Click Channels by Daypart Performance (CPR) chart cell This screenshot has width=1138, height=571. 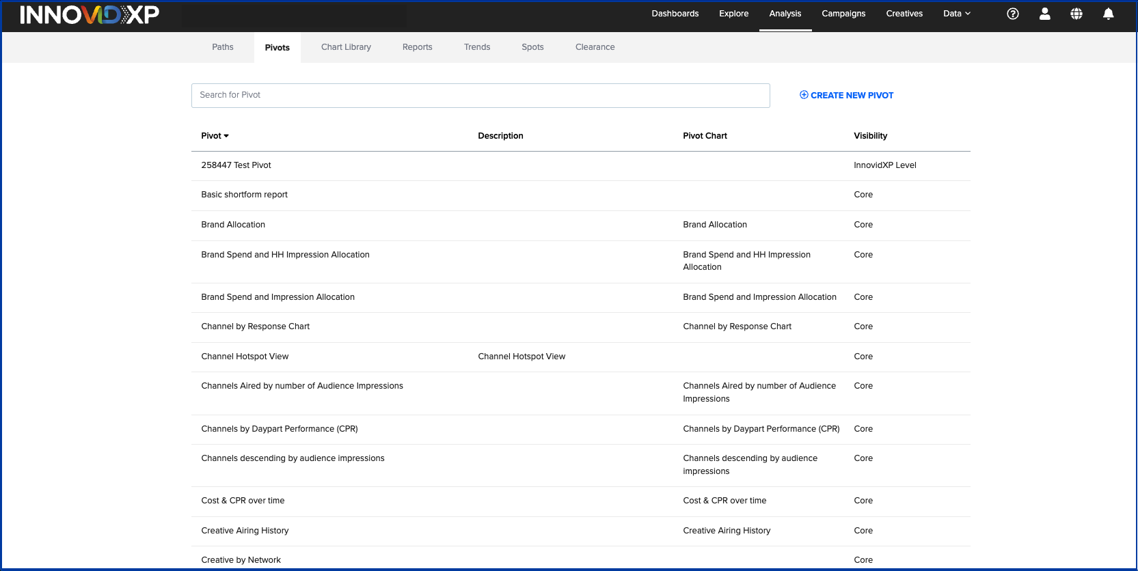(x=761, y=429)
